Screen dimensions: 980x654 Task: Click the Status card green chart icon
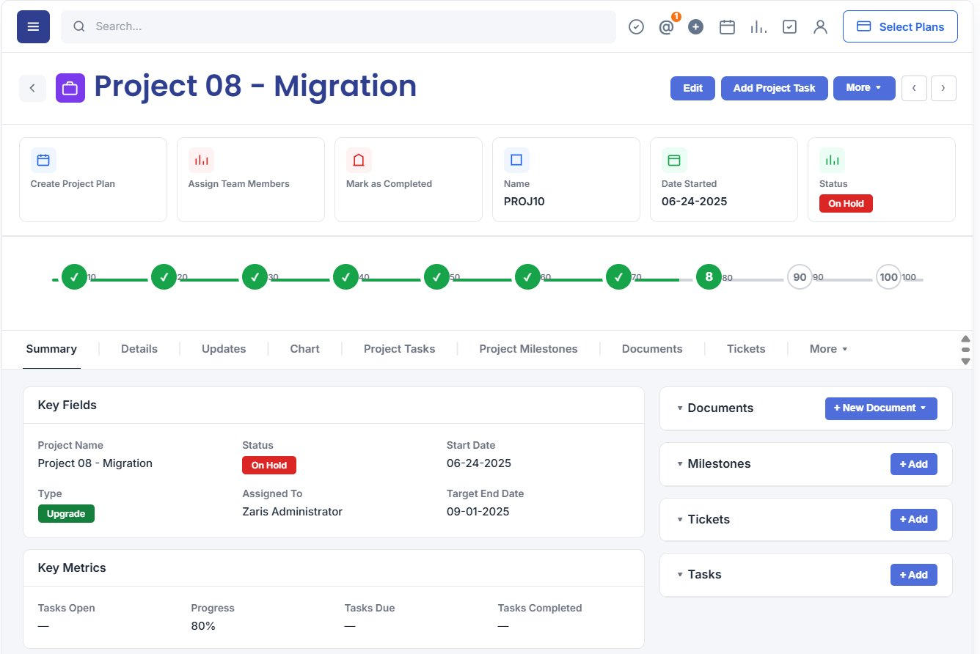(x=832, y=160)
